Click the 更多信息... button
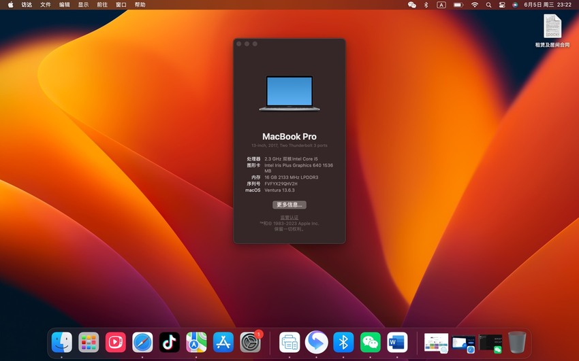 (x=289, y=205)
